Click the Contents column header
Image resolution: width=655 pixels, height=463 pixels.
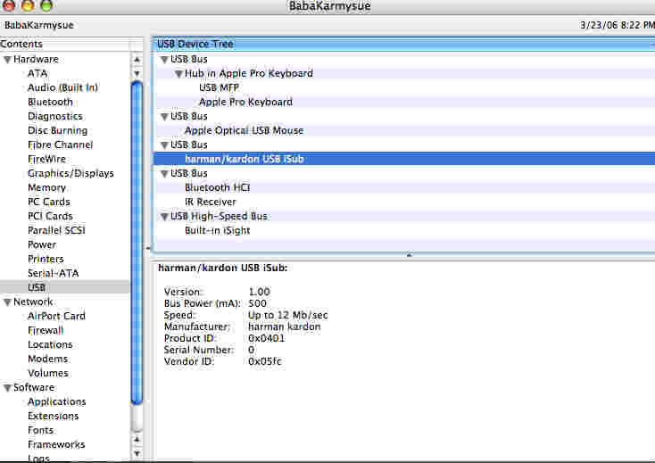(65, 44)
